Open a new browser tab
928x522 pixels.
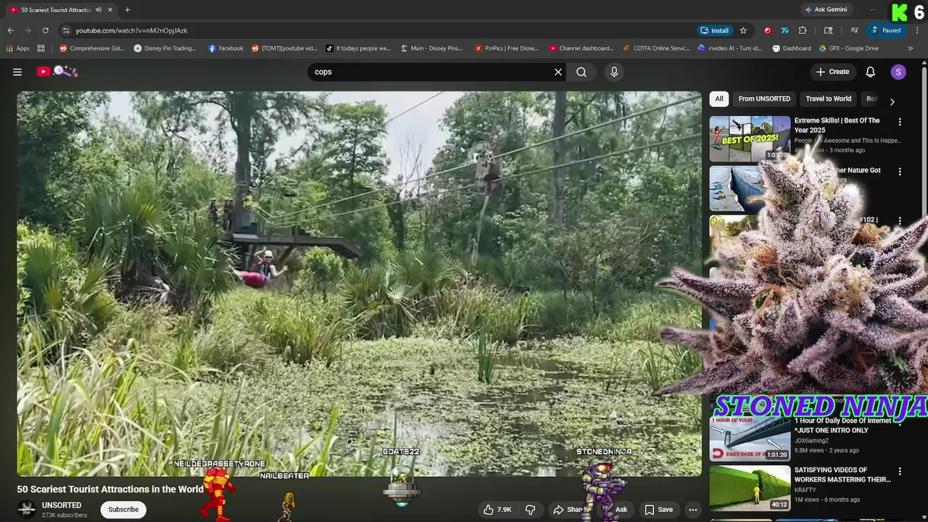[128, 9]
